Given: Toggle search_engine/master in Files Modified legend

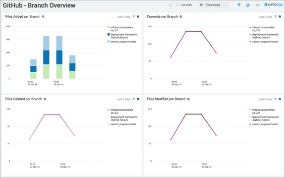Looking at the screenshot, I should pos(264,124).
